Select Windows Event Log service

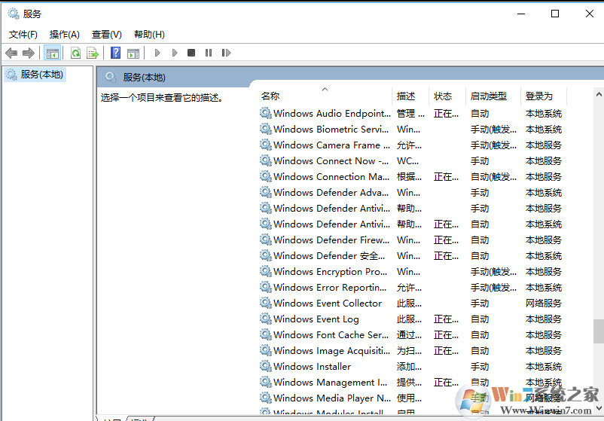(410, 319)
